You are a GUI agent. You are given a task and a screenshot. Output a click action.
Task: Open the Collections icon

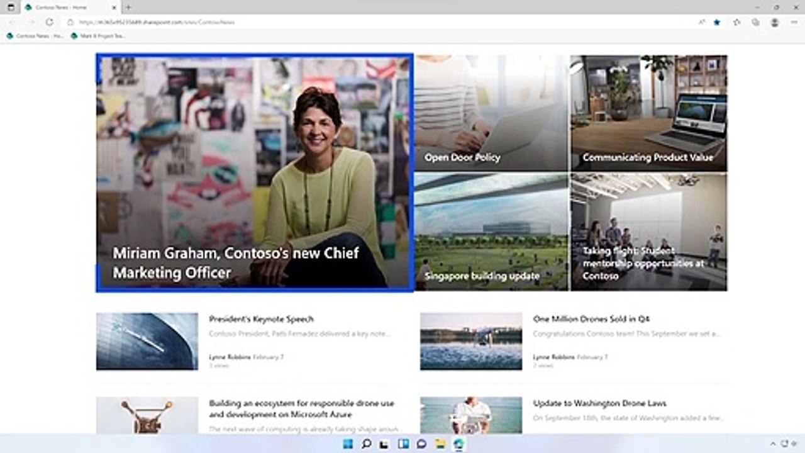tap(755, 22)
